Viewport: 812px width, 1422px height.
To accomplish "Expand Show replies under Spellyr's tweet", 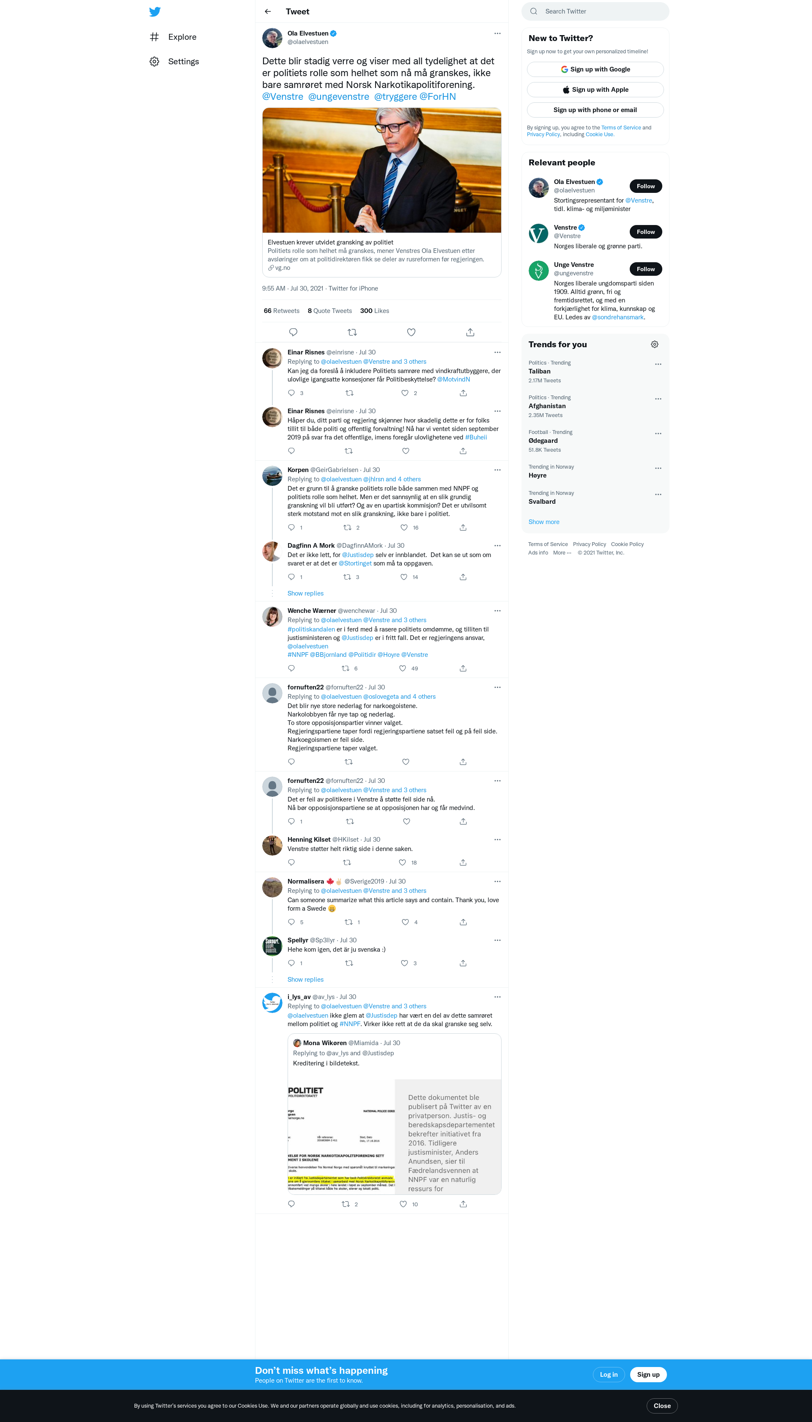I will (x=305, y=979).
